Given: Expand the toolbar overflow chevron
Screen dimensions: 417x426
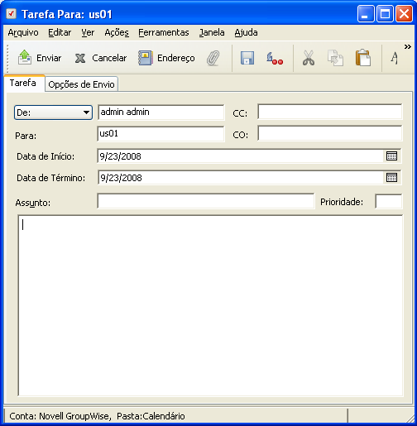Looking at the screenshot, I should click(x=408, y=47).
